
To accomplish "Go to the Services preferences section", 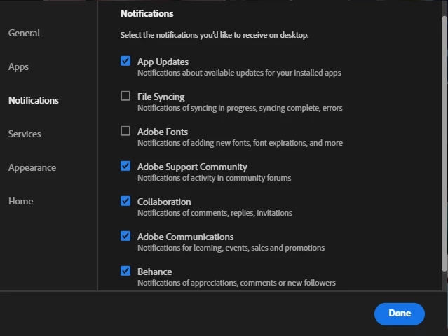I will pos(25,134).
